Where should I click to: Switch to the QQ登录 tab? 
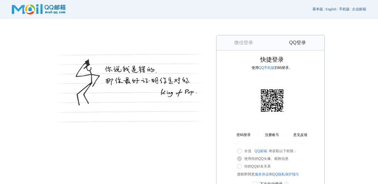click(297, 43)
